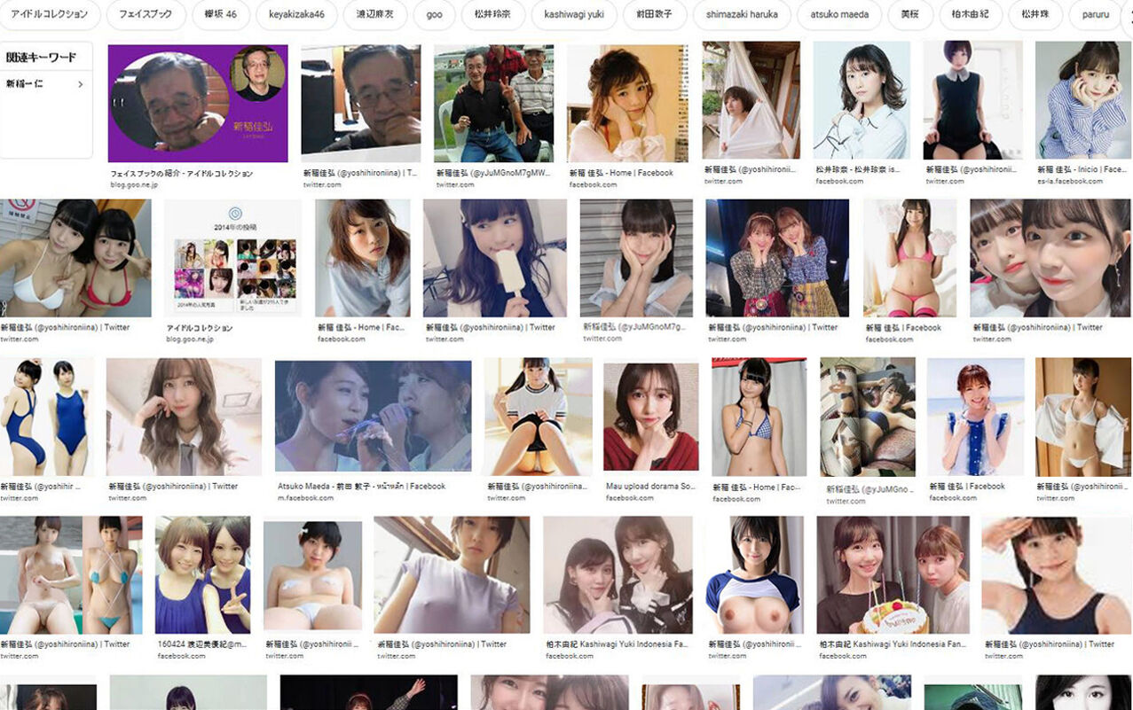Choose the atsuko maeda chip

click(839, 14)
